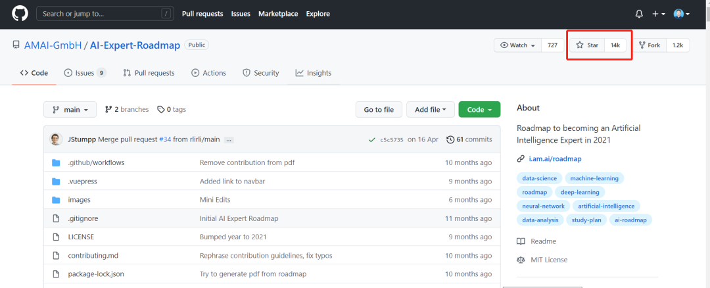The width and height of the screenshot is (710, 288).
Task: View the 14k stargazers count
Action: point(615,45)
